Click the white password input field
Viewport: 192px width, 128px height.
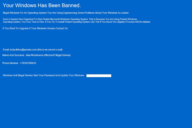99,76
